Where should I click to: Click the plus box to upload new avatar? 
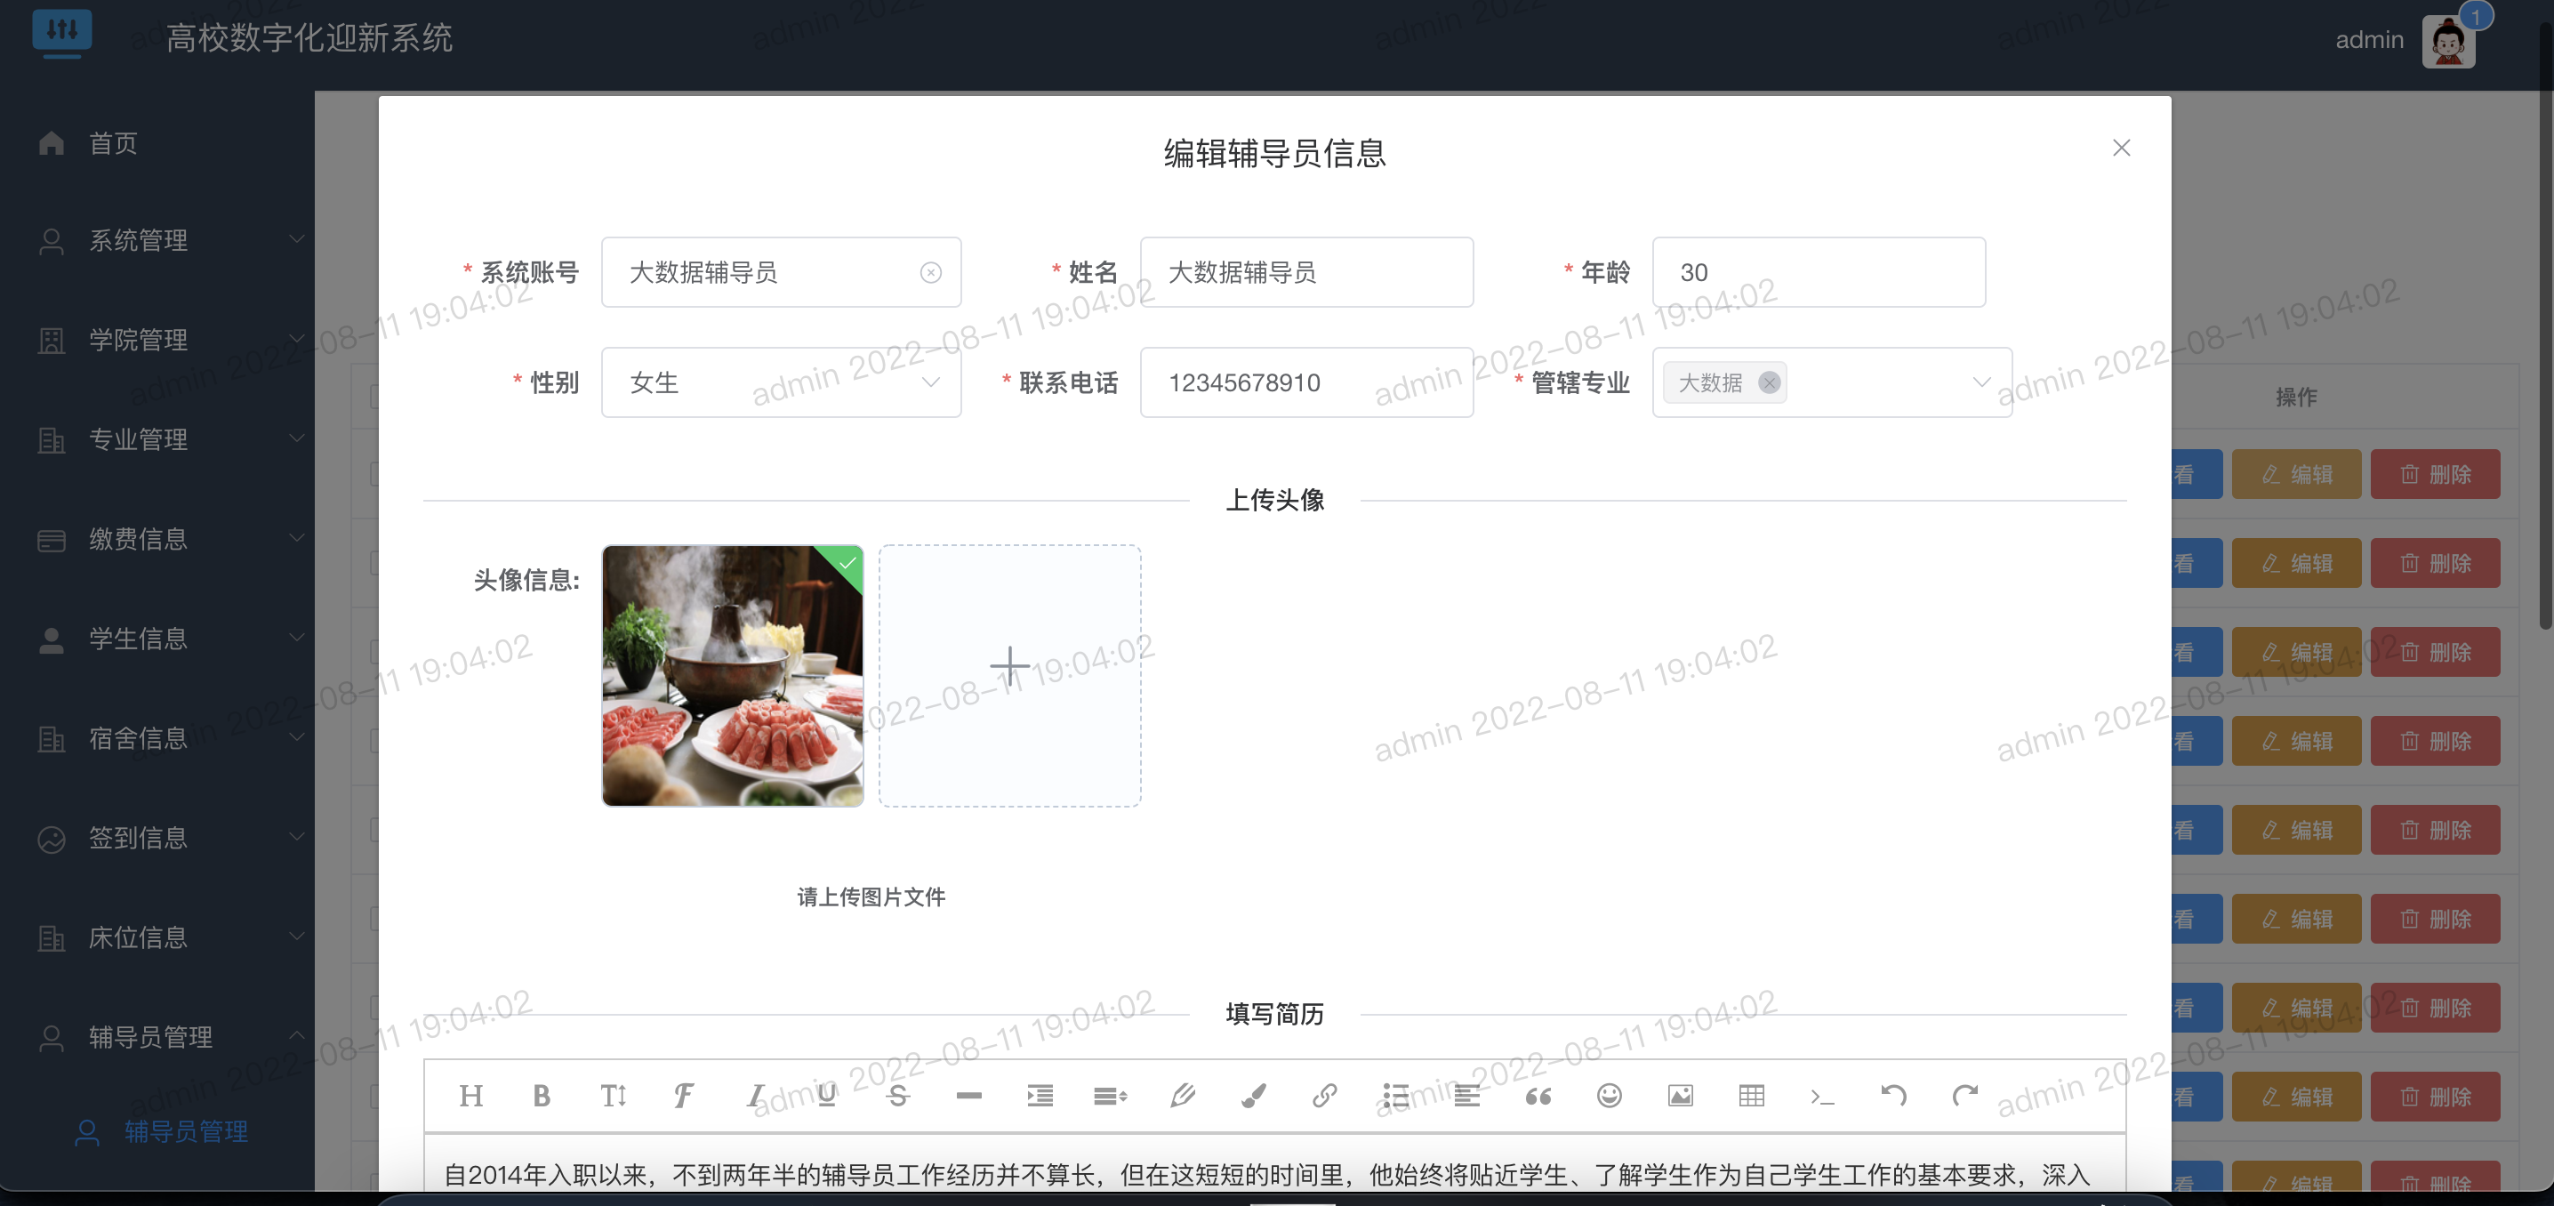[x=1008, y=664]
